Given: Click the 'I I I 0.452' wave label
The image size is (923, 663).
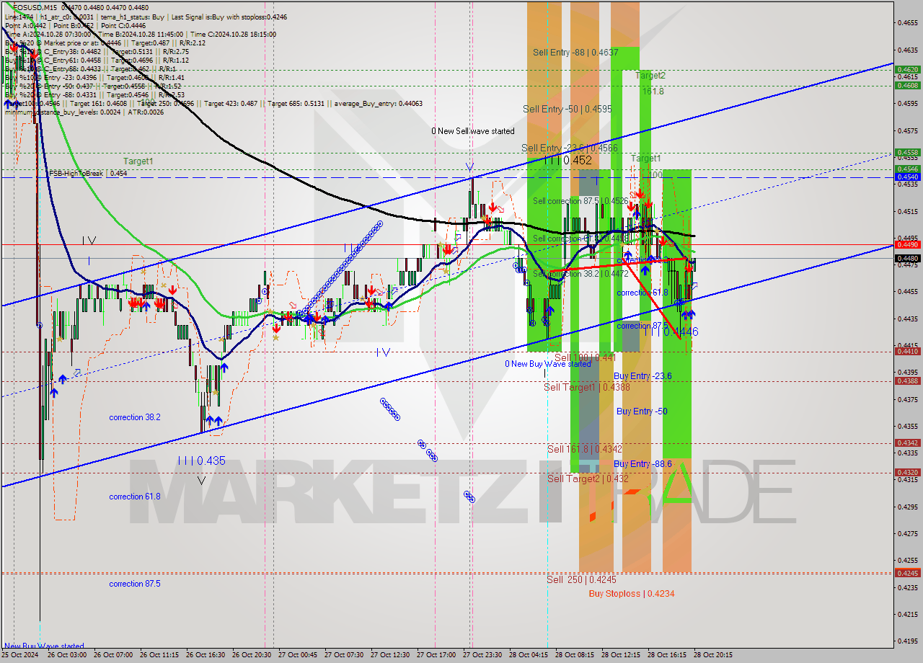Looking at the screenshot, I should [x=568, y=160].
